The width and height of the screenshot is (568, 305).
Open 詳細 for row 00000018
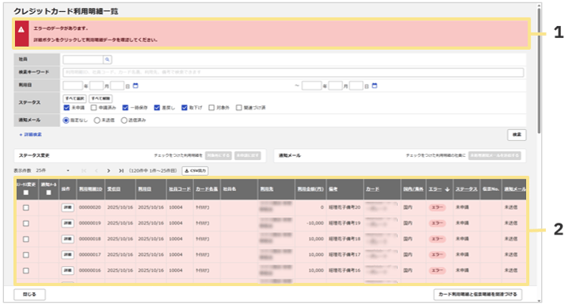coord(68,239)
